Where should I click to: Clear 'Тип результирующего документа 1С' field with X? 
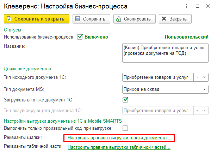click(x=205, y=111)
